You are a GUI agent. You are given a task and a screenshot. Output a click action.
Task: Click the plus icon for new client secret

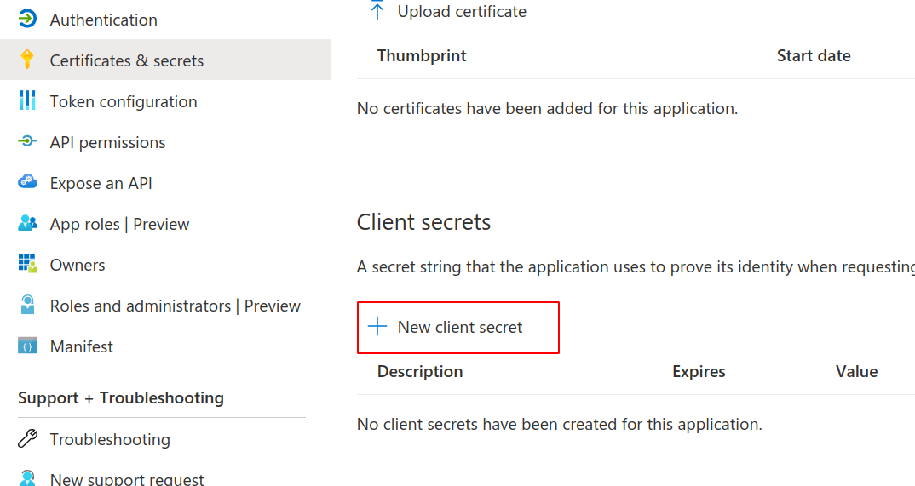click(377, 327)
